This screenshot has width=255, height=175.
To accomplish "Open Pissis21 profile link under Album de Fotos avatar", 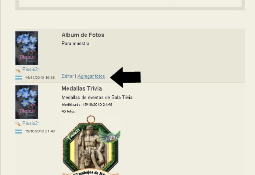I will click(31, 69).
